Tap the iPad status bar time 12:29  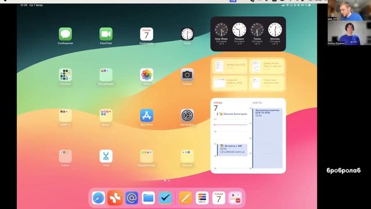click(24, 5)
